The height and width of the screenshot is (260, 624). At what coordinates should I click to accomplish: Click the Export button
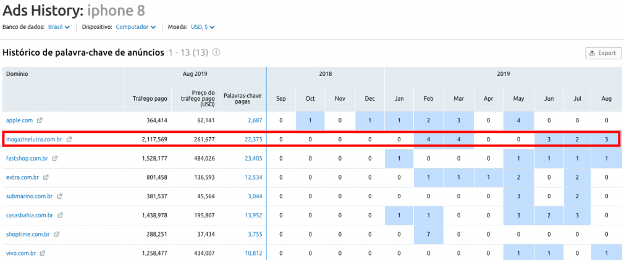pos(604,53)
